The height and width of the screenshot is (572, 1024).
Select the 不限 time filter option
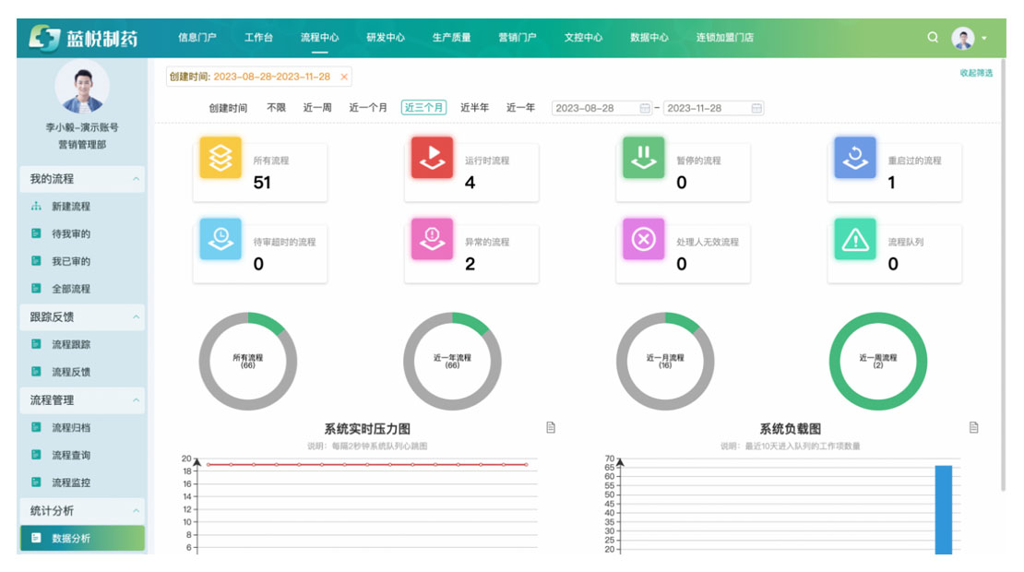(x=276, y=108)
